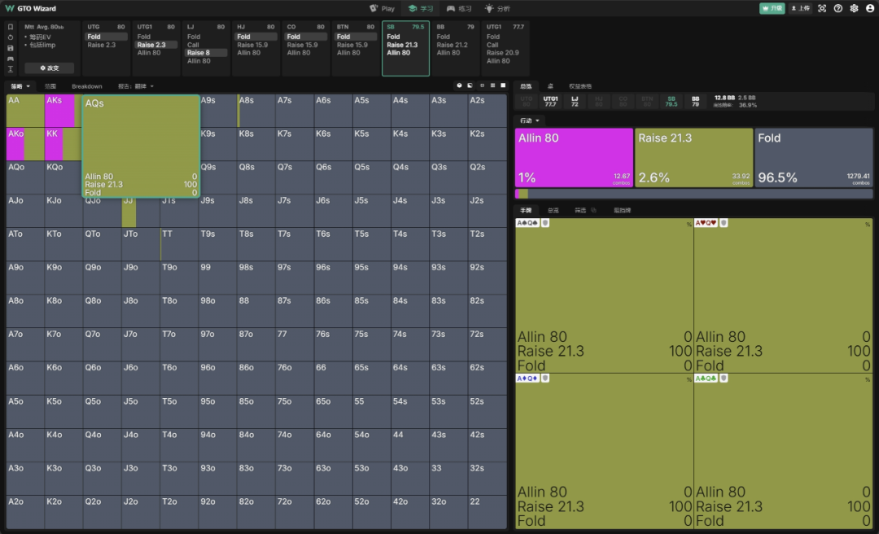This screenshot has width=879, height=534.
Task: Click the copy icon beside the filter tab
Action: coord(593,210)
